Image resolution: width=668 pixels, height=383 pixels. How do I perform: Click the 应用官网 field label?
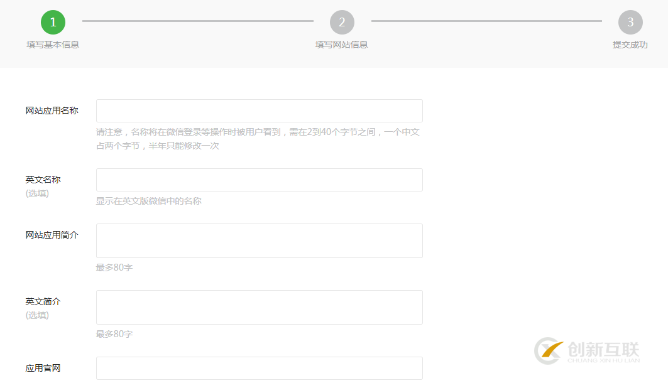[x=43, y=368]
